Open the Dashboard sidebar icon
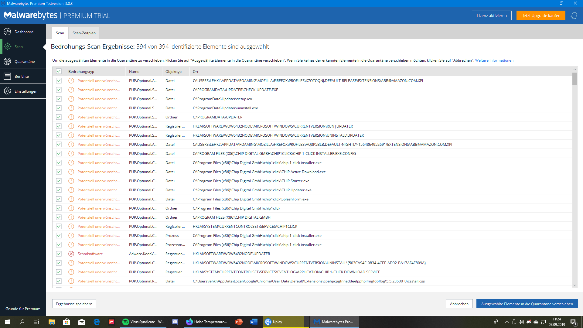Viewport: 583px width, 328px height. tap(7, 32)
